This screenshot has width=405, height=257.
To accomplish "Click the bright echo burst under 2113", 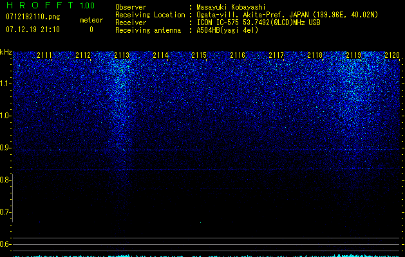I will coord(120,103).
